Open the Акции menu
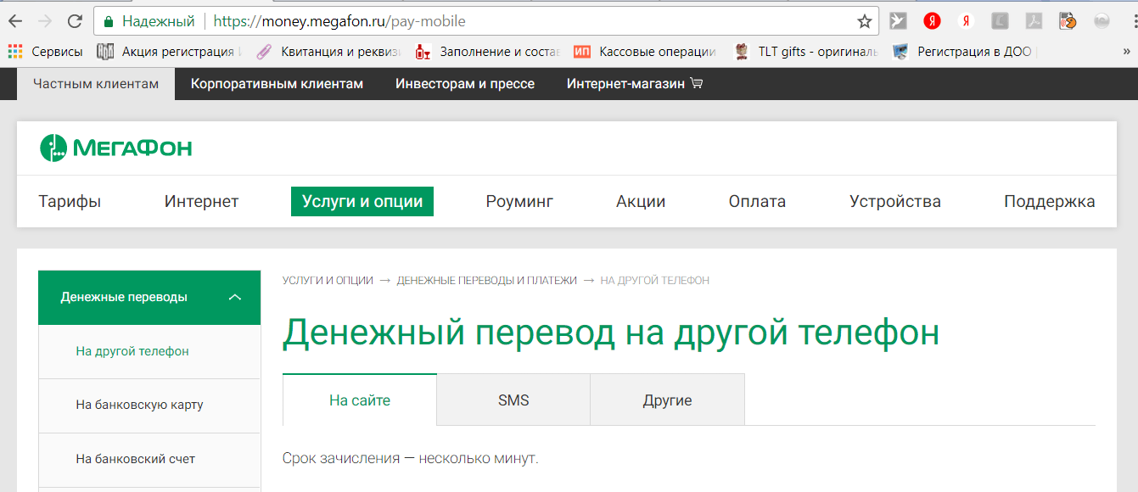This screenshot has height=492, width=1138. 641,202
